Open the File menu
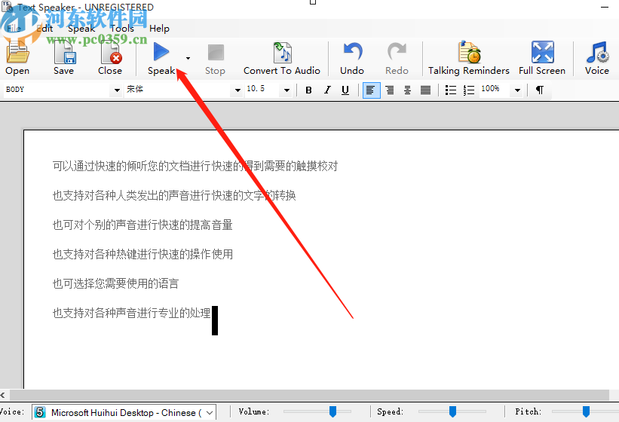Viewport: 619px width, 422px height. coord(13,29)
